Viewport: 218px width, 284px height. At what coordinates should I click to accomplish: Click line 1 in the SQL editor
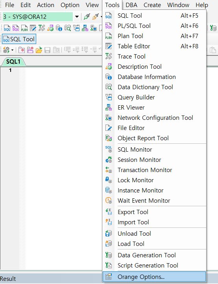[x=63, y=70]
